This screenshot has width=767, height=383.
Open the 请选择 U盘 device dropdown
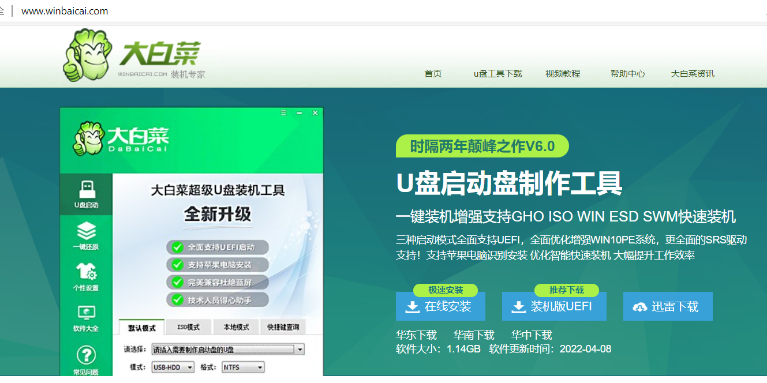227,350
